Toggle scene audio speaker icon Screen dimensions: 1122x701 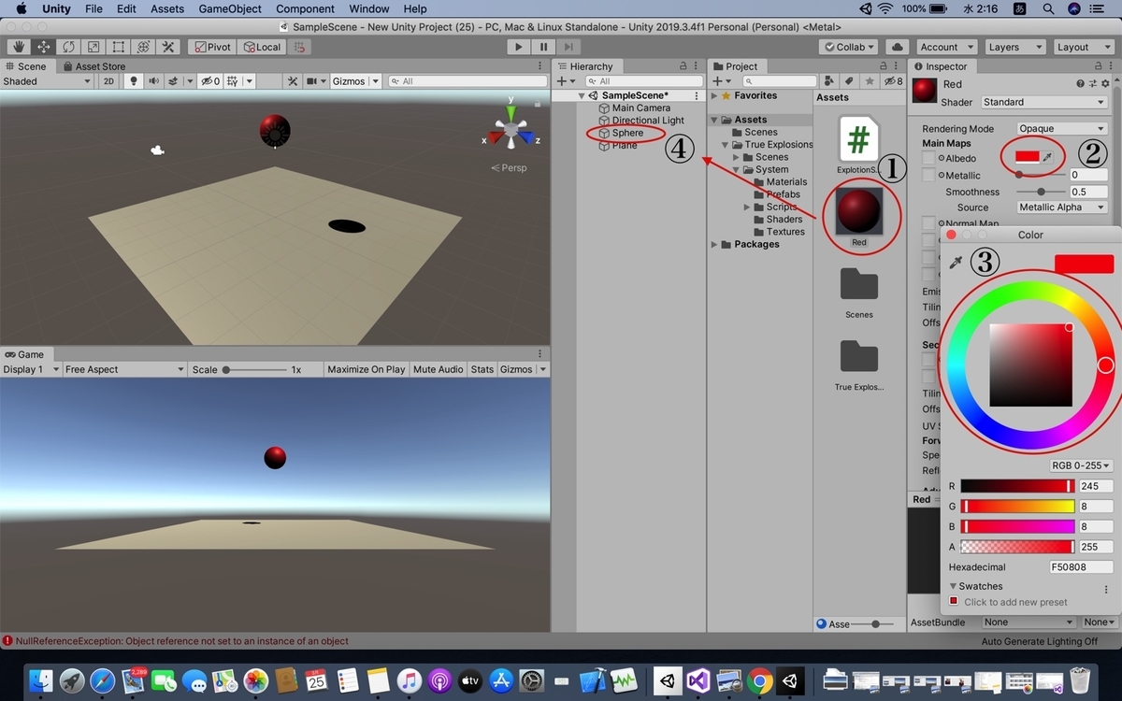pyautogui.click(x=153, y=81)
